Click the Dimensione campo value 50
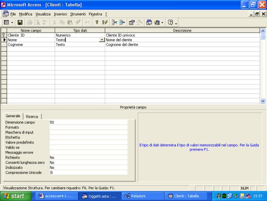 tap(89, 122)
